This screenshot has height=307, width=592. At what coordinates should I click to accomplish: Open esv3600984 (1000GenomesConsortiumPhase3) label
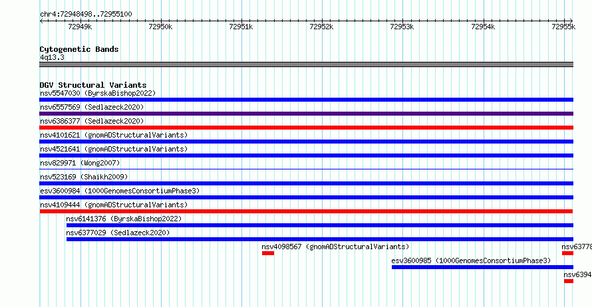[120, 191]
